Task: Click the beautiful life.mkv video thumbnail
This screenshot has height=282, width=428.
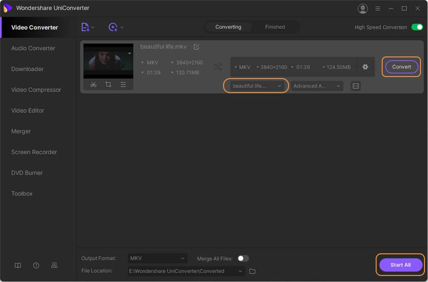Action: [x=108, y=61]
